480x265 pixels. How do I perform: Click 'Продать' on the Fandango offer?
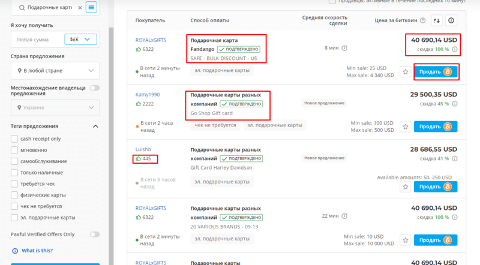click(x=436, y=72)
